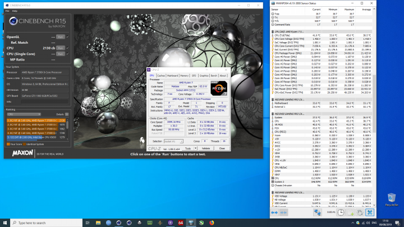
Task: Select the Motherboard temperature row in HWiNFO
Action: click(322, 103)
